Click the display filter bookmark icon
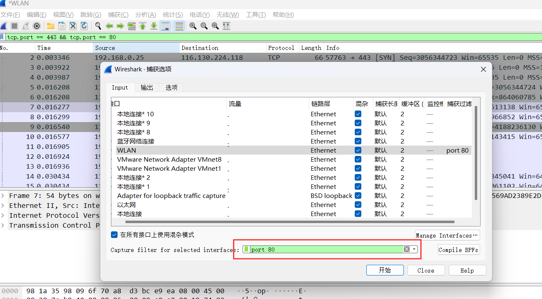Screen dimensions: 542x299 [2, 37]
